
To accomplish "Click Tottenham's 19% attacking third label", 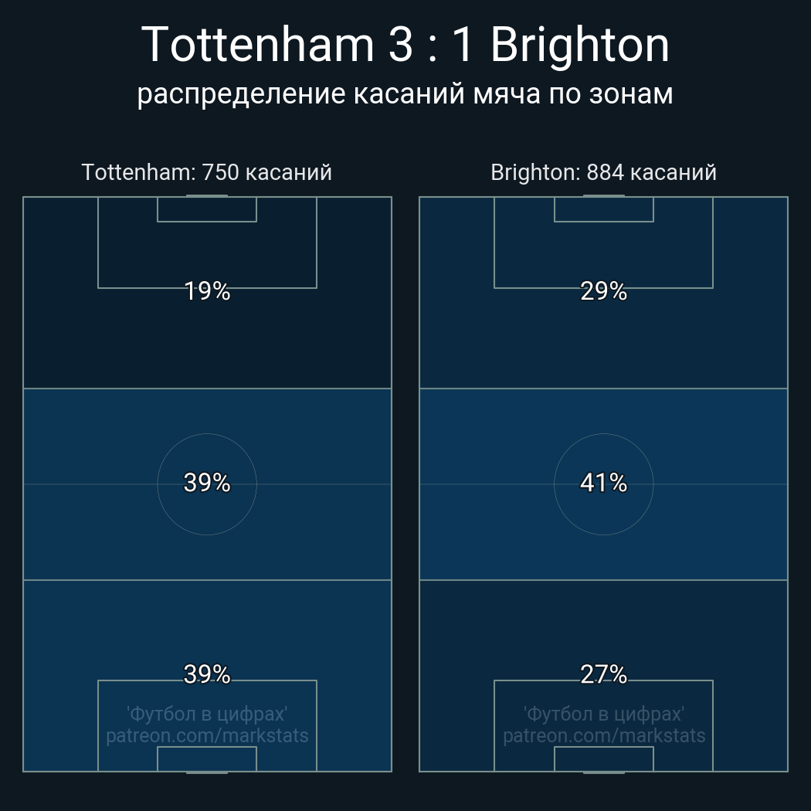I will tap(207, 291).
